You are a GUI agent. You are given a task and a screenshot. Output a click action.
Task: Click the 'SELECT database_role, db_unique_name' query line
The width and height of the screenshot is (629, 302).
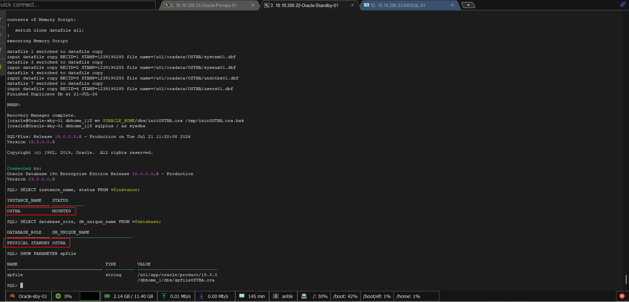point(84,222)
